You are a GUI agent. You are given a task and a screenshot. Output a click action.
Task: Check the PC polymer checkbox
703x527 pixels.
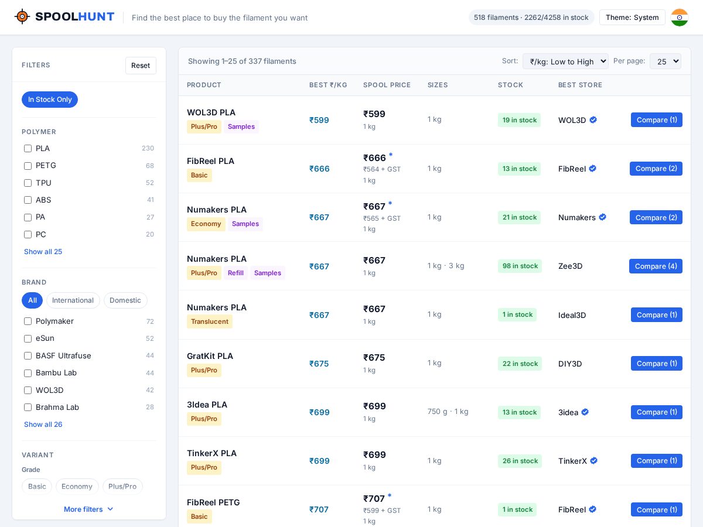pos(28,234)
